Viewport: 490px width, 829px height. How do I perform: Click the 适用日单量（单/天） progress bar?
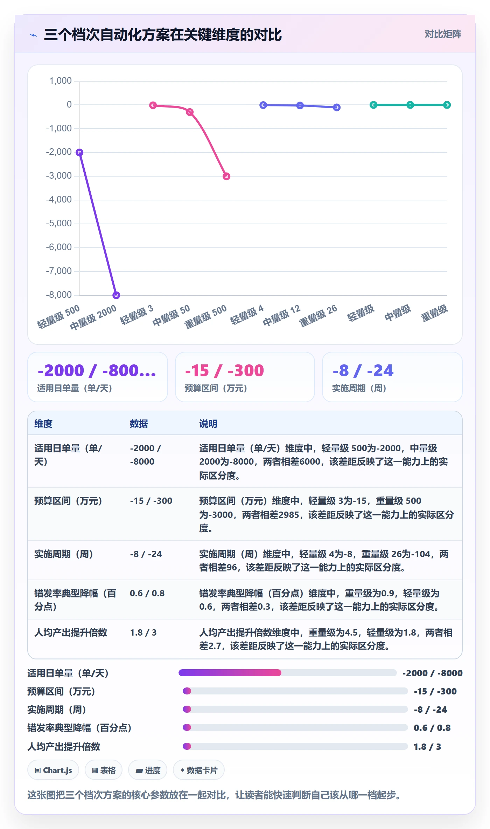(x=287, y=673)
